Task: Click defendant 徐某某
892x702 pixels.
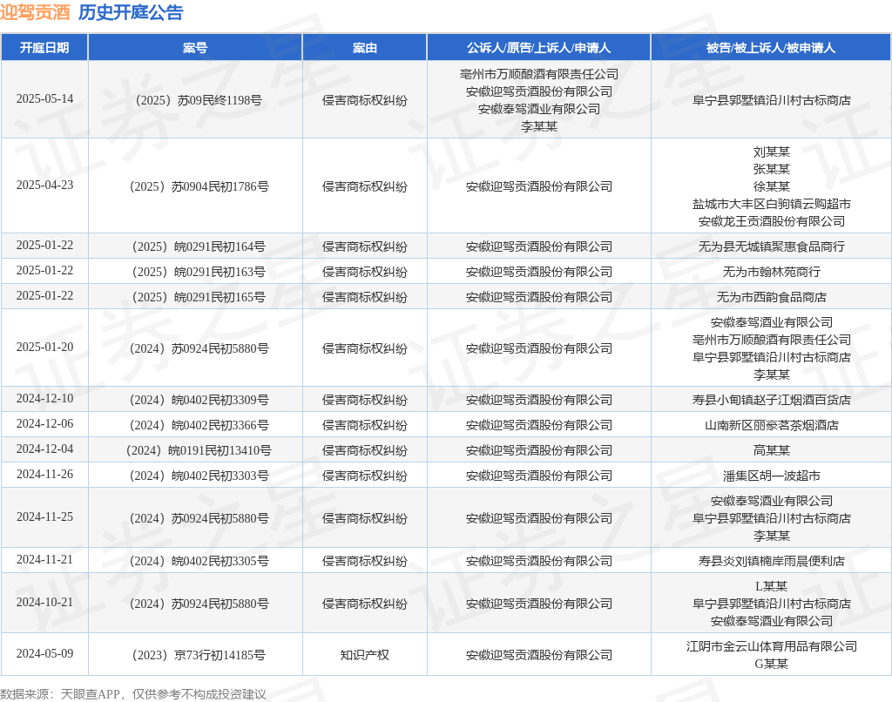Action: point(772,186)
